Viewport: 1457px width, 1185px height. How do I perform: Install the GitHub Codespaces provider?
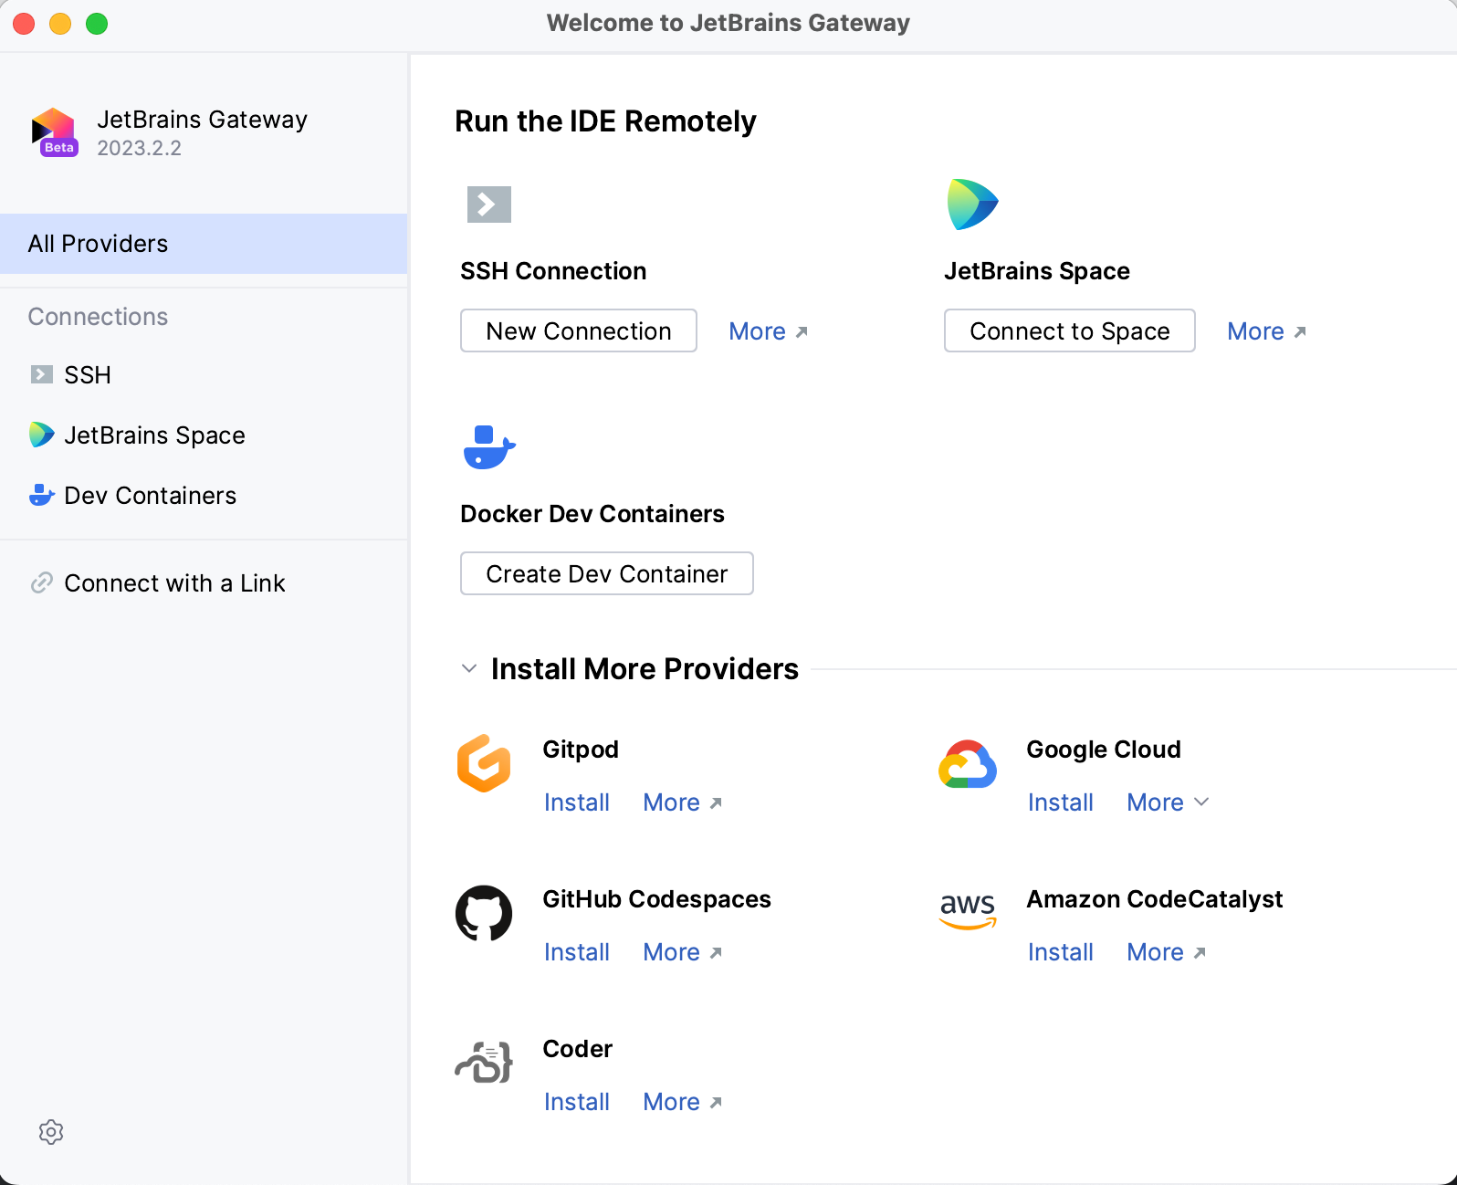pyautogui.click(x=577, y=952)
